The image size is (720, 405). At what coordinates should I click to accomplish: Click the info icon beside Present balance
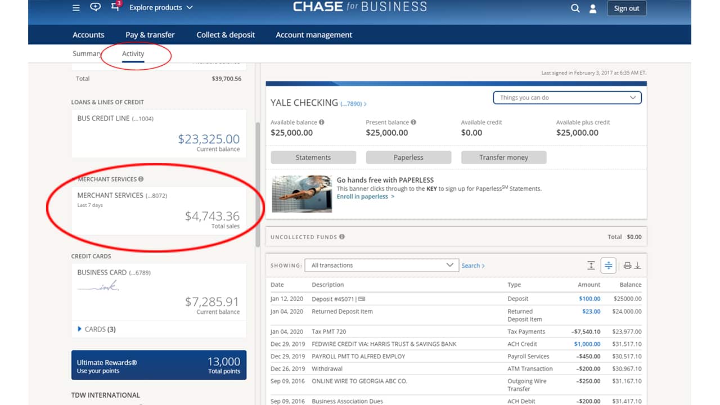(413, 122)
